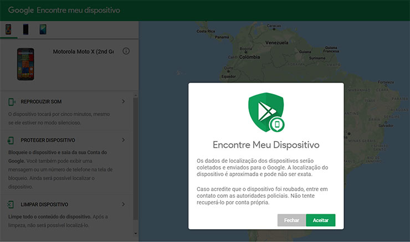Click the Minas Gerais label on map
This screenshot has height=242, width=410.
pyautogui.click(x=362, y=141)
